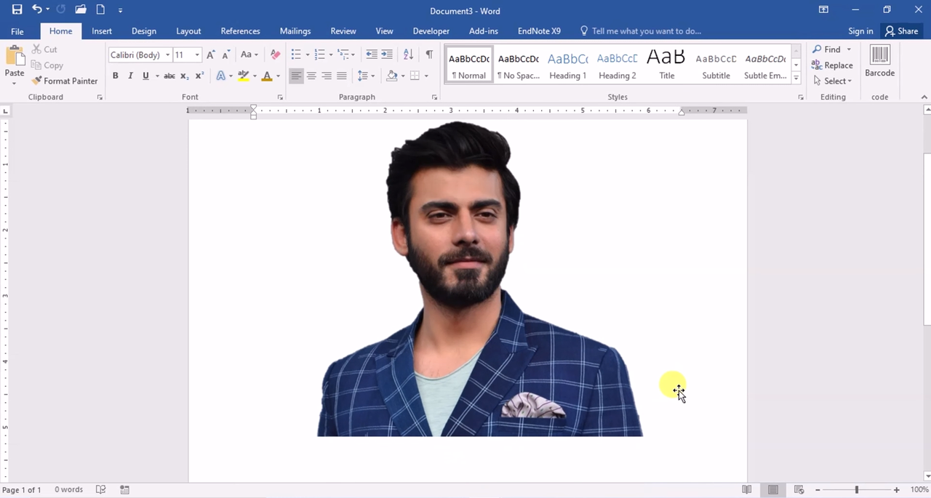Show paragraph marks with the pilcrow icon
This screenshot has width=931, height=498.
429,55
